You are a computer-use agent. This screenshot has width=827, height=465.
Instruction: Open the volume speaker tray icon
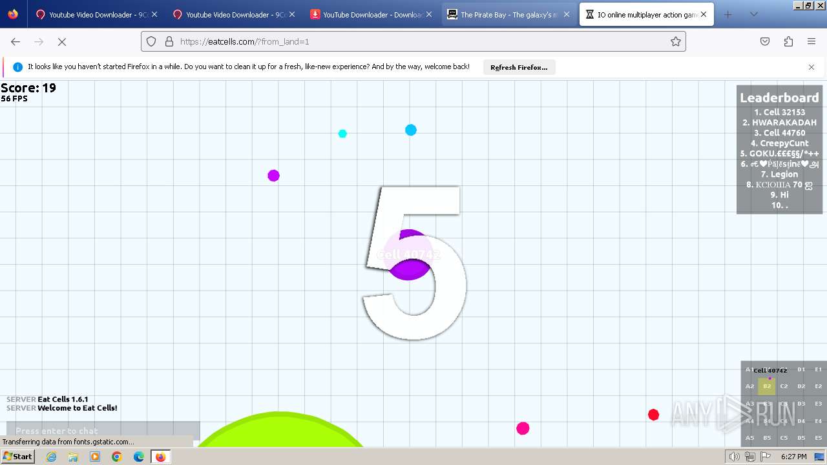tap(735, 457)
